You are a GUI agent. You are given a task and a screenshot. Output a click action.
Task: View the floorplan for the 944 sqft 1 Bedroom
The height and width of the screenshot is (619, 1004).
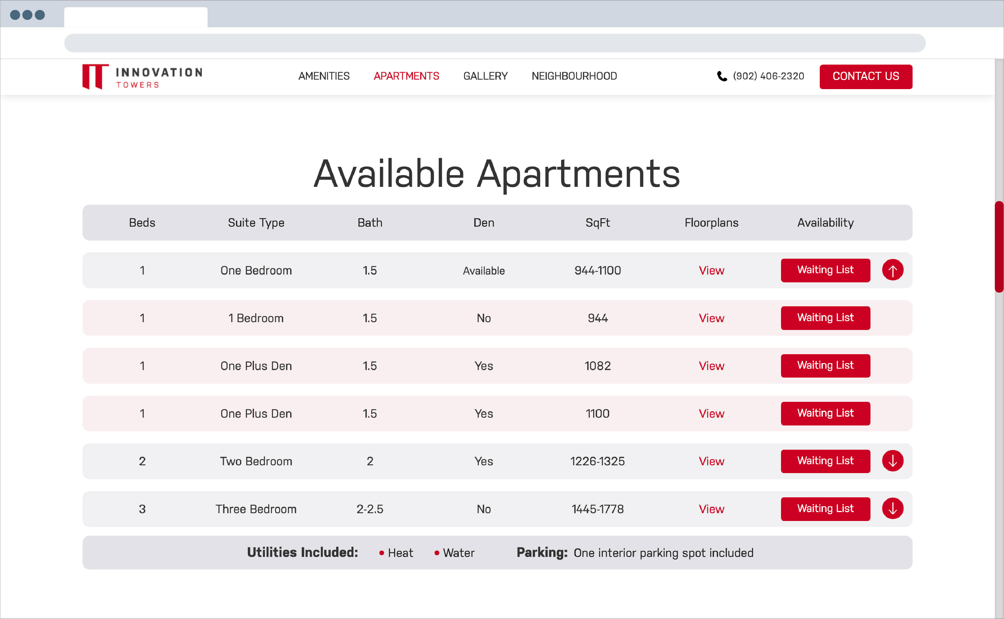click(x=711, y=318)
